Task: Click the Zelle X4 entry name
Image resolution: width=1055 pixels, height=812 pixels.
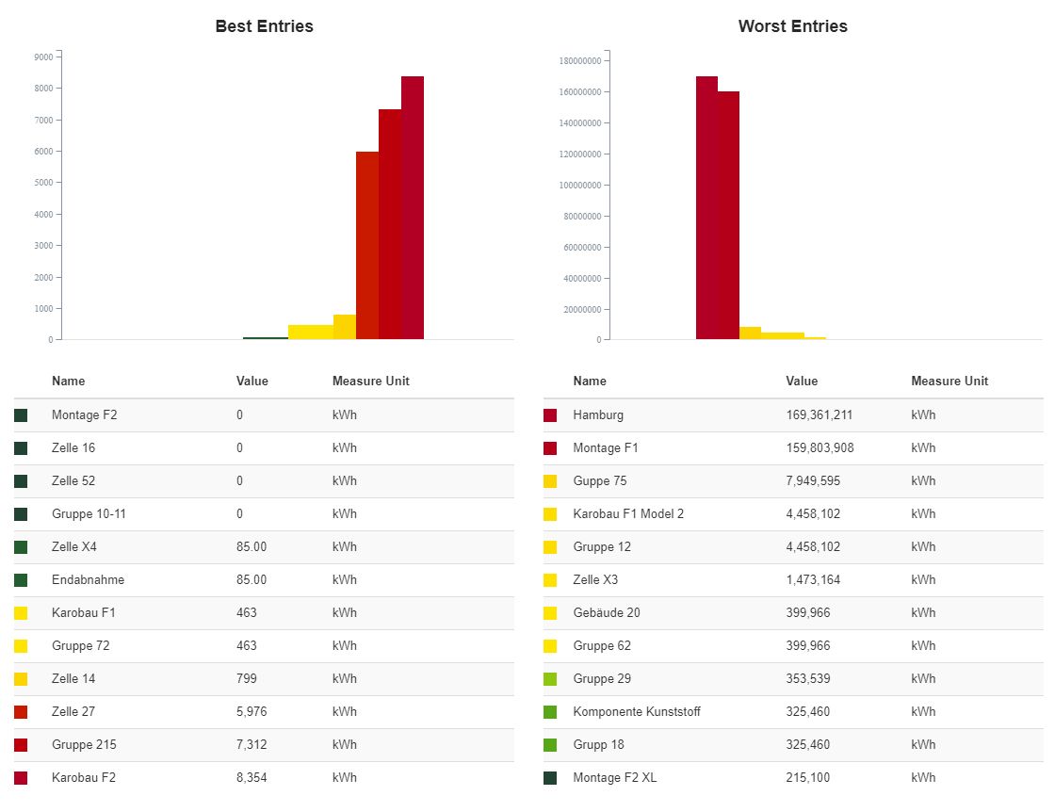Action: click(74, 547)
